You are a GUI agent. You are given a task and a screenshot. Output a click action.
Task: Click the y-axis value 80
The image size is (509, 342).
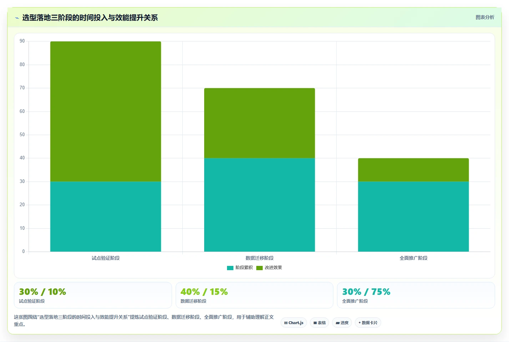pos(22,65)
